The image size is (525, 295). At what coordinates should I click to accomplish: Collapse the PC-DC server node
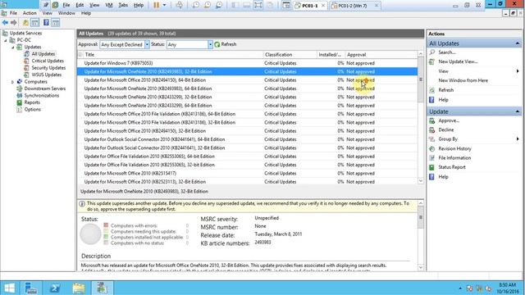pyautogui.click(x=6, y=40)
